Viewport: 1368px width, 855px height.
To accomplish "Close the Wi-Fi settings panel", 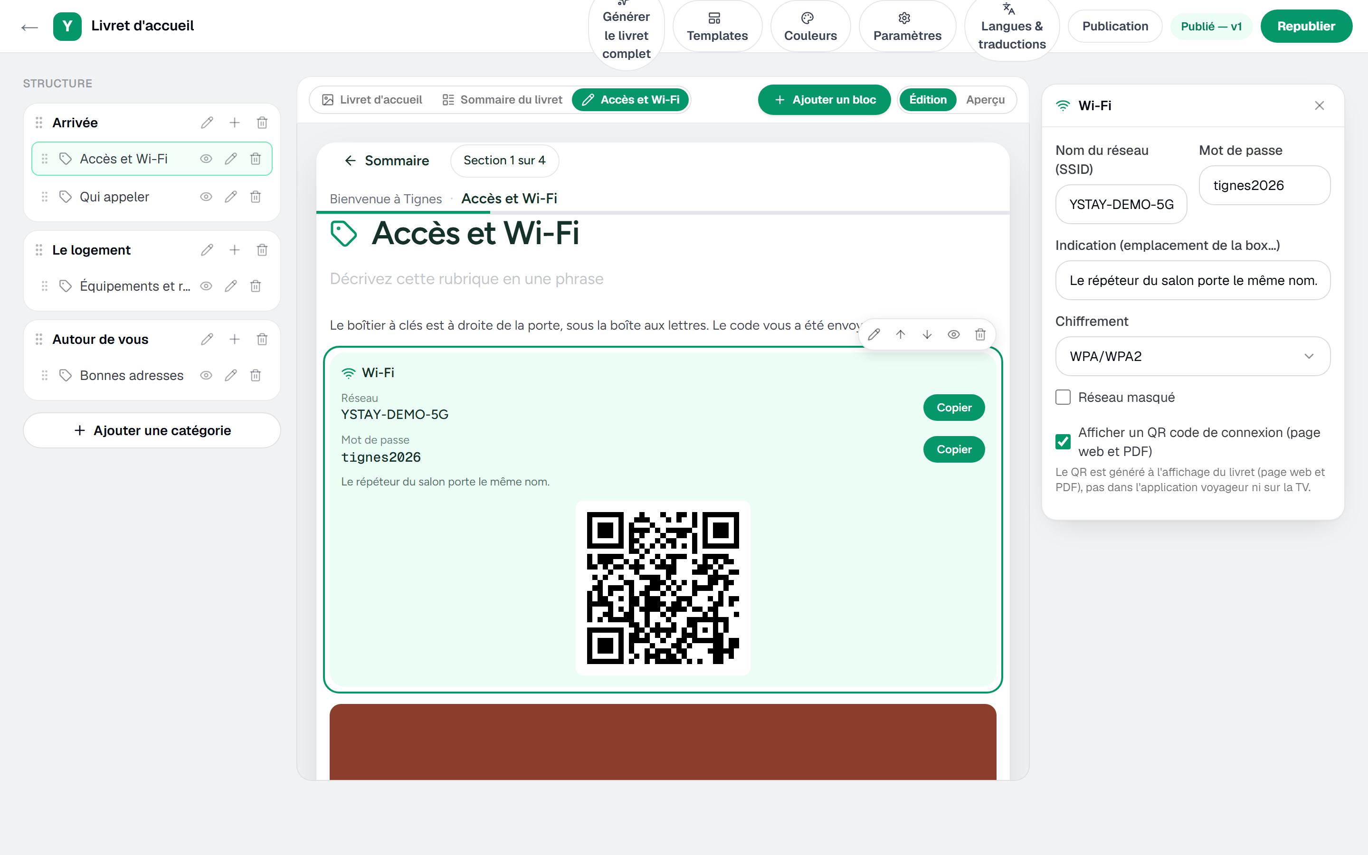I will [1320, 106].
